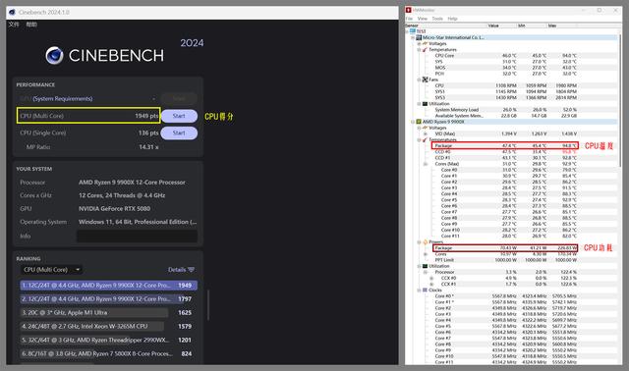Click the HWMonitor red title bar icon

pyautogui.click(x=409, y=10)
